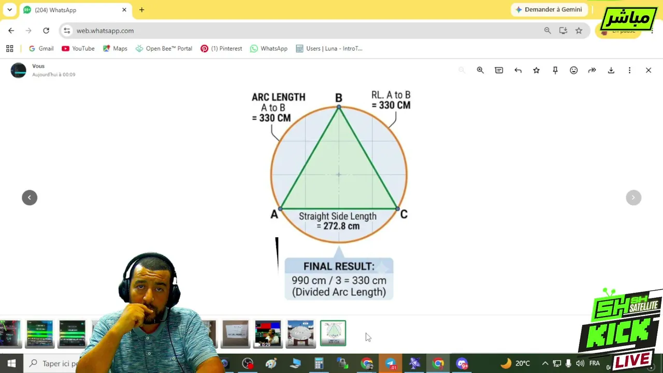The image size is (663, 373).
Task: Open the taskbar app with 9+ badge
Action: coord(462,364)
